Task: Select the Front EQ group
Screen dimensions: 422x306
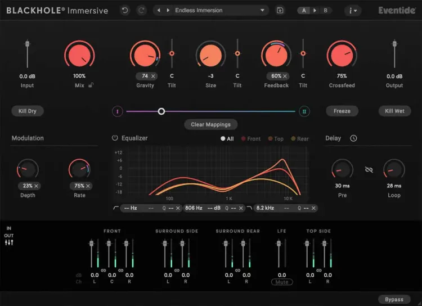Action: click(250, 138)
